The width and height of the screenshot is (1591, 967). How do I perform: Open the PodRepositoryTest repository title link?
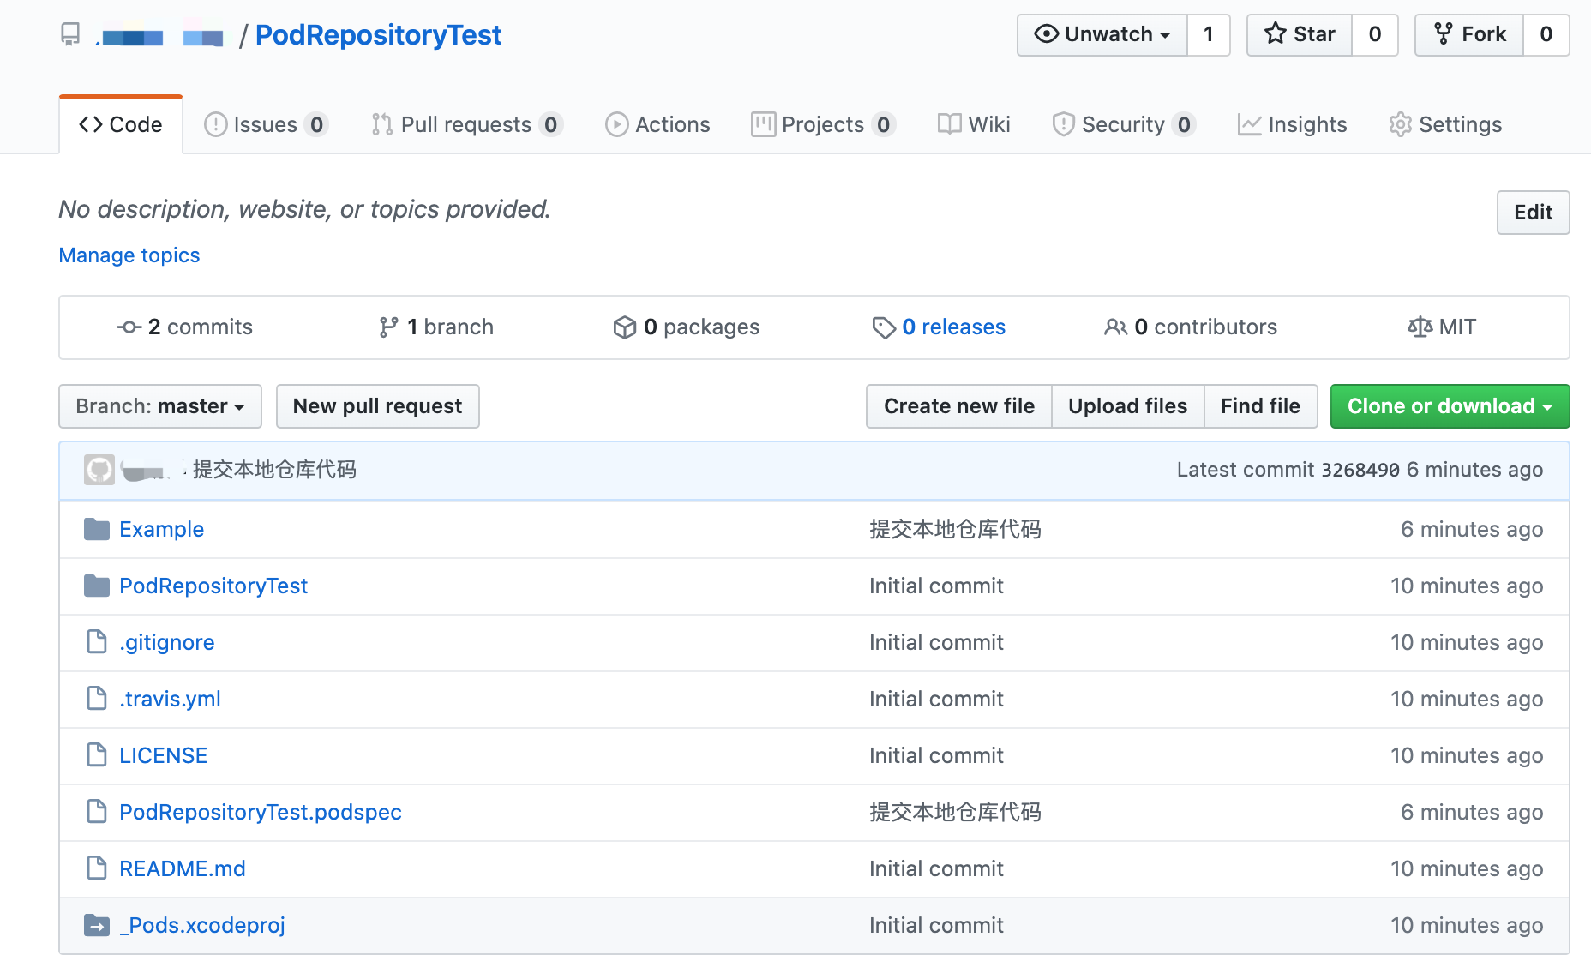click(378, 35)
